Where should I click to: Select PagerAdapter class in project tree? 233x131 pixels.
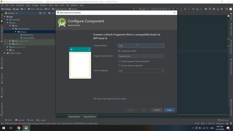(28, 38)
